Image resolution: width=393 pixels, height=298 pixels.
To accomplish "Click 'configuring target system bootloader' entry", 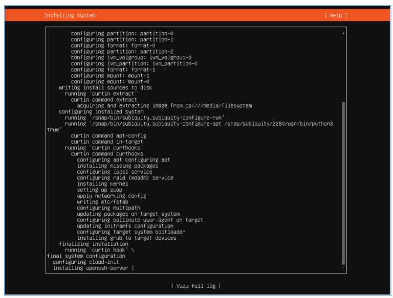I will point(131,232).
